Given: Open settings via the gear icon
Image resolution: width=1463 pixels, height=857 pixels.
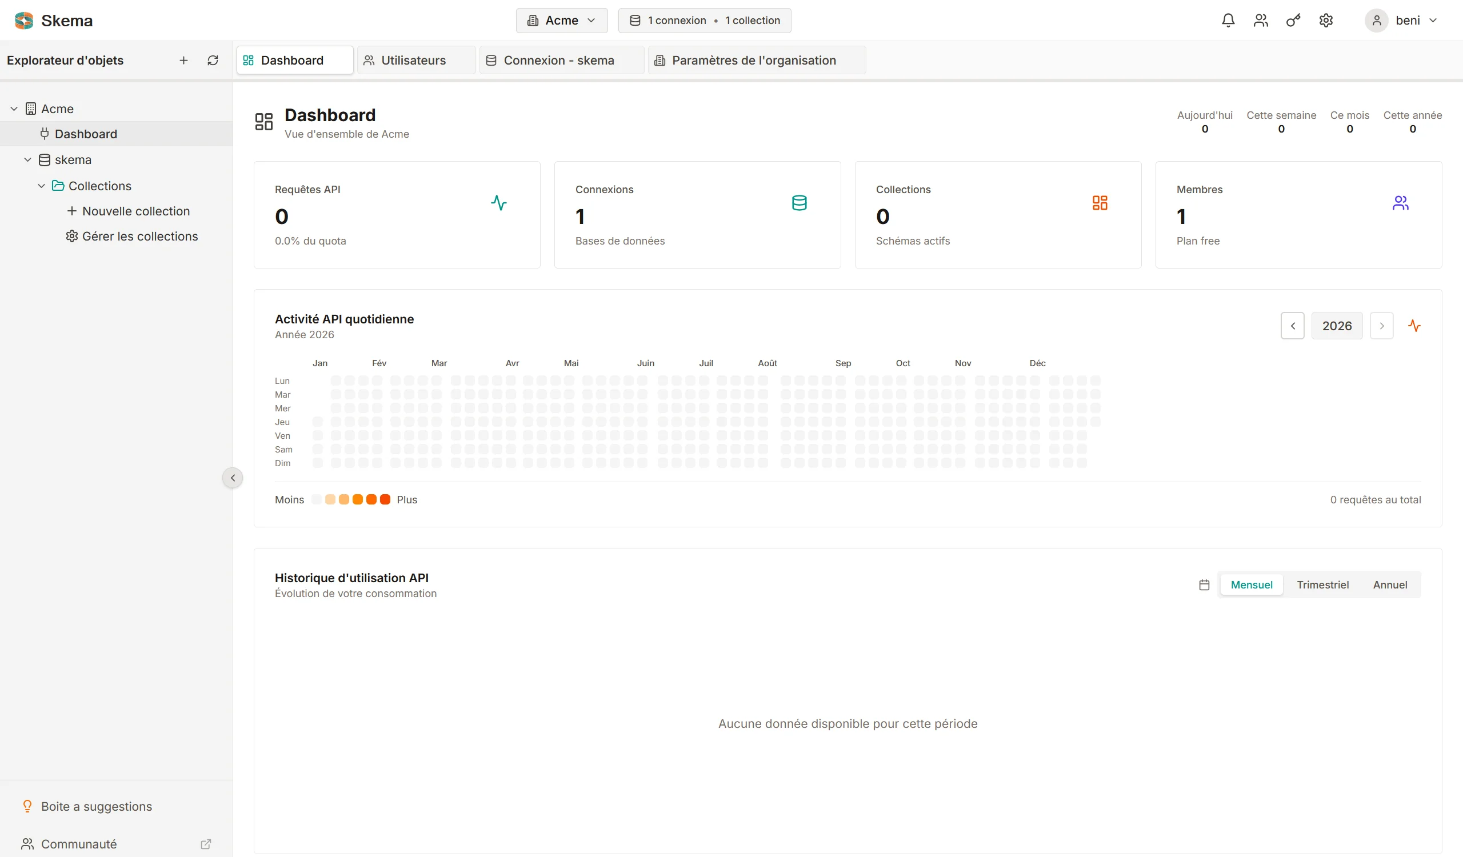Looking at the screenshot, I should (1325, 21).
